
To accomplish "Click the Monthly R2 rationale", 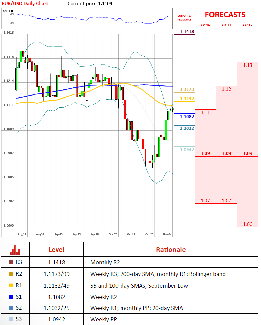I will (105, 263).
